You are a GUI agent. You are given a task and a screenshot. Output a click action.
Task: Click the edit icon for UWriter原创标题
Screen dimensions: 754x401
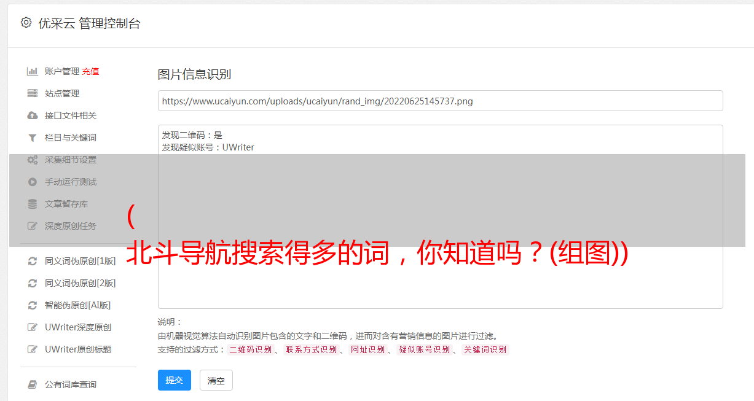click(33, 349)
